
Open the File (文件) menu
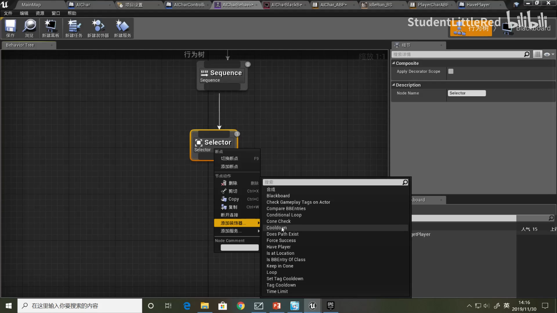(x=8, y=13)
